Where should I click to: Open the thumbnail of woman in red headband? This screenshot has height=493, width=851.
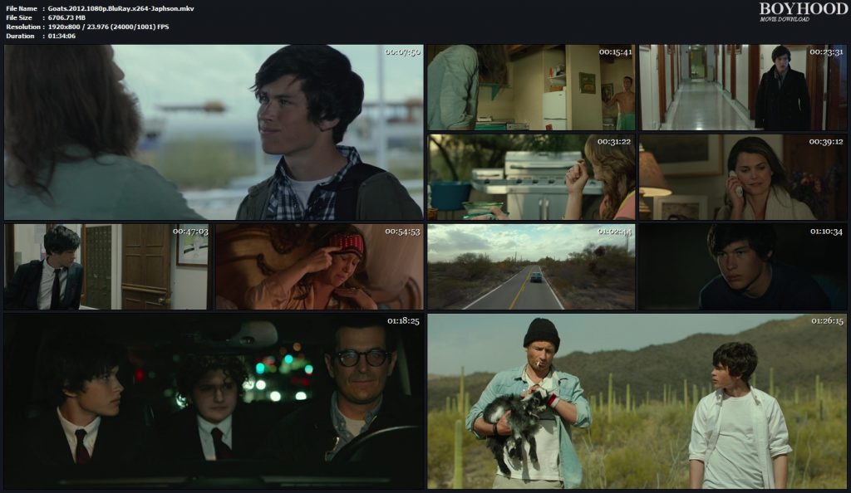coord(319,266)
